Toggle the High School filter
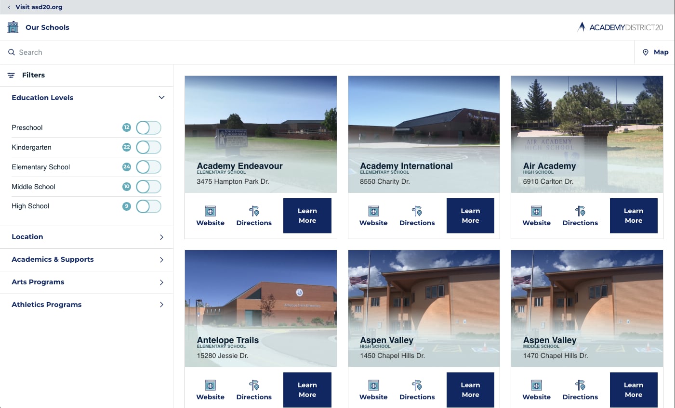Screen dimensions: 675x408 coord(148,206)
